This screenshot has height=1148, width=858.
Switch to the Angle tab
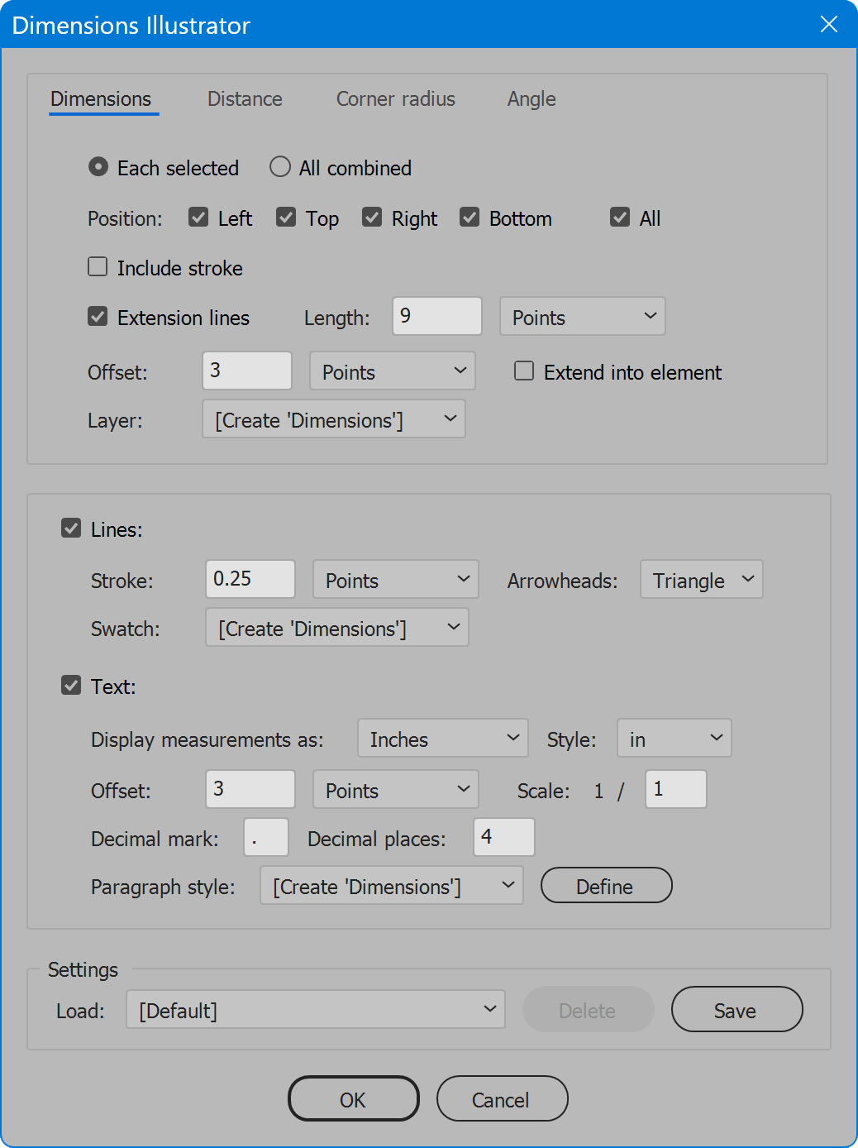pos(531,99)
